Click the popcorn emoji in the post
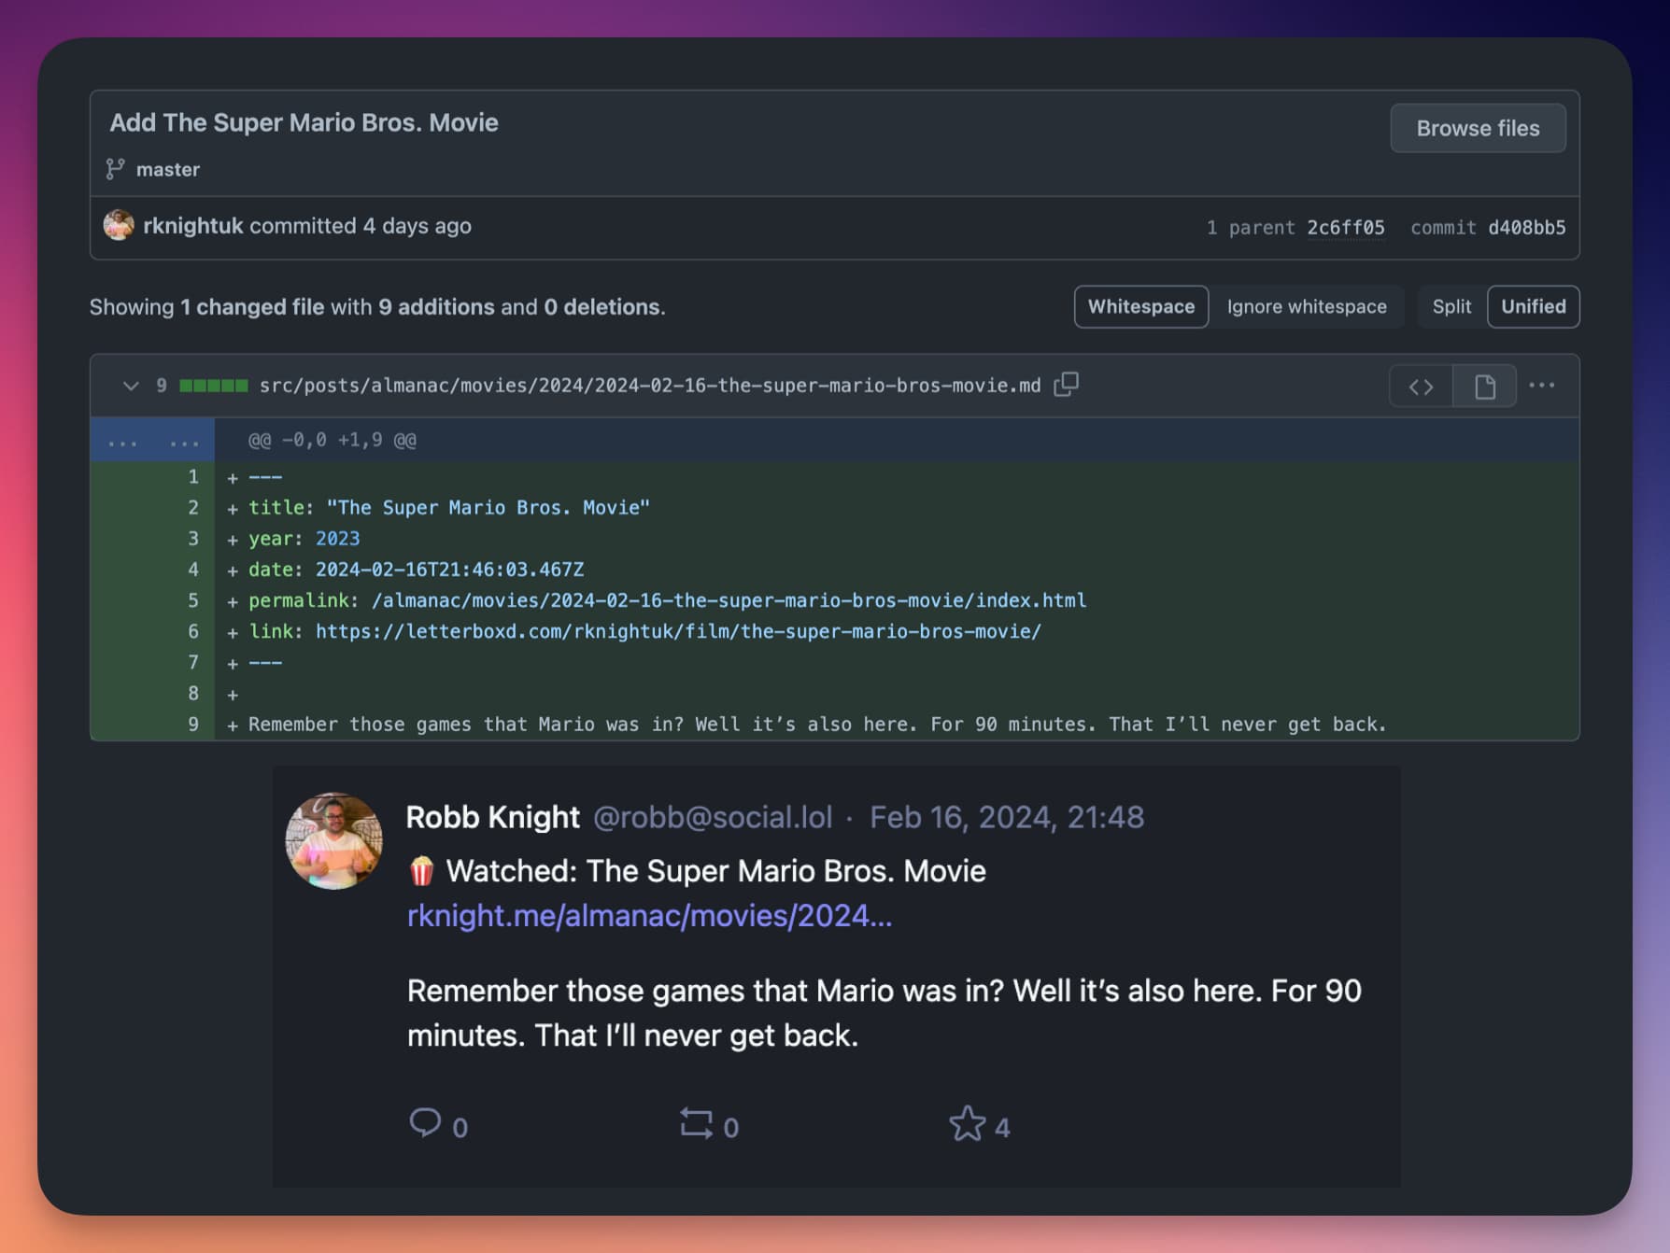The width and height of the screenshot is (1670, 1253). (421, 871)
